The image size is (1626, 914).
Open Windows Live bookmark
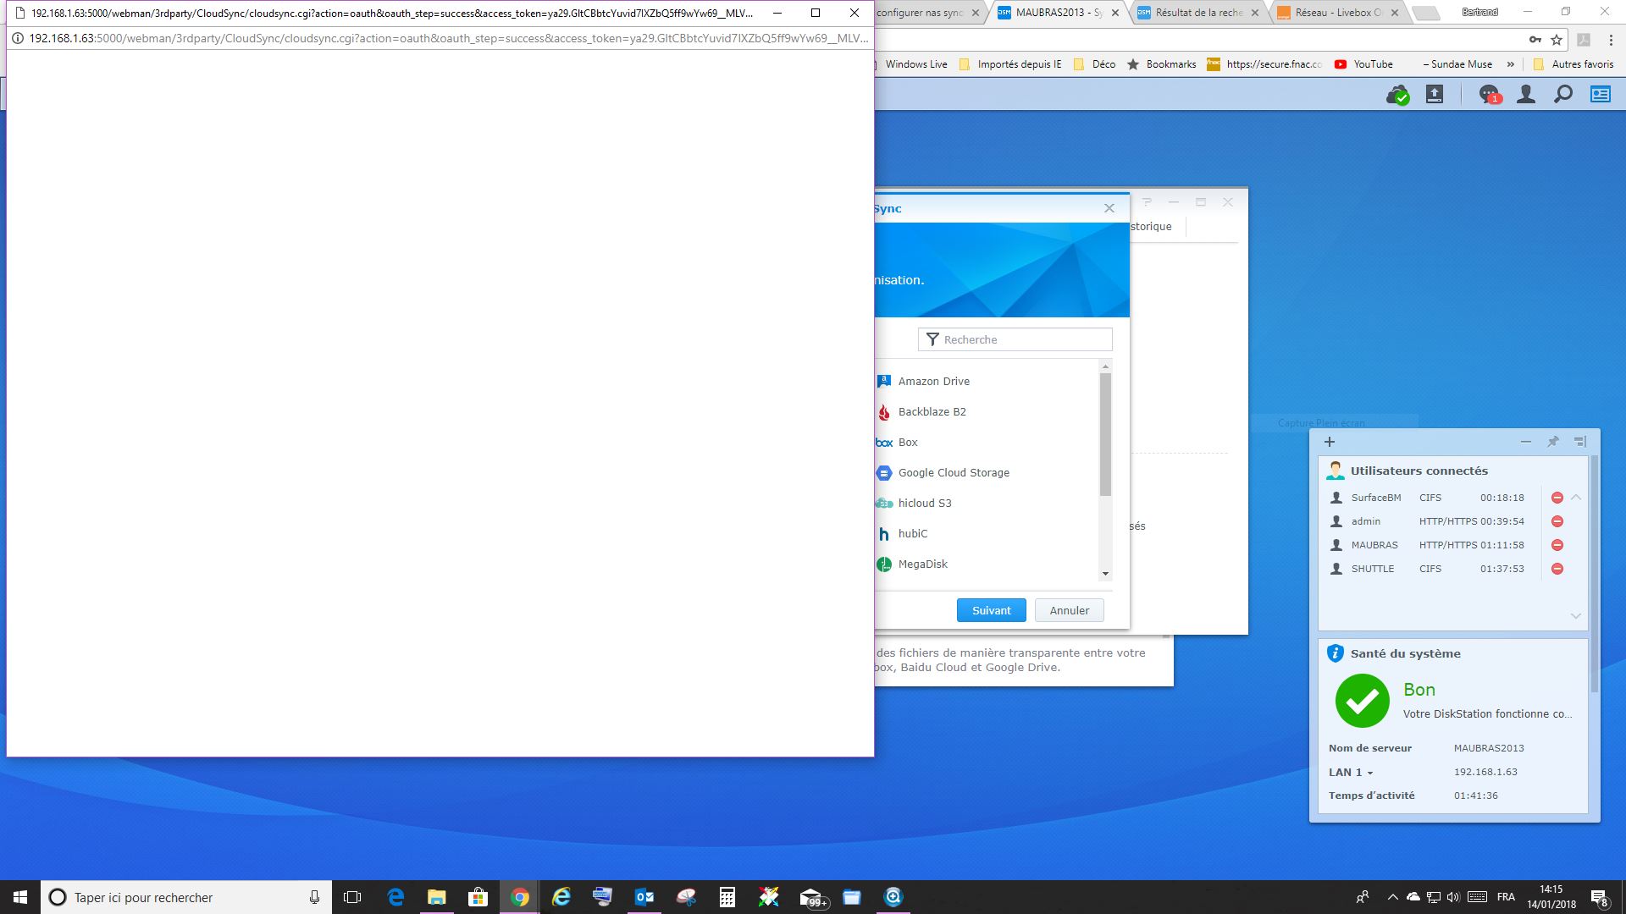[x=915, y=64]
